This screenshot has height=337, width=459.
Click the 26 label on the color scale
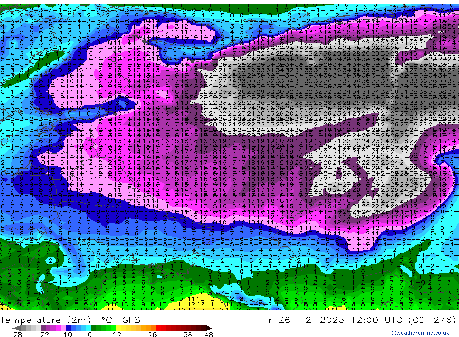pyautogui.click(x=152, y=335)
